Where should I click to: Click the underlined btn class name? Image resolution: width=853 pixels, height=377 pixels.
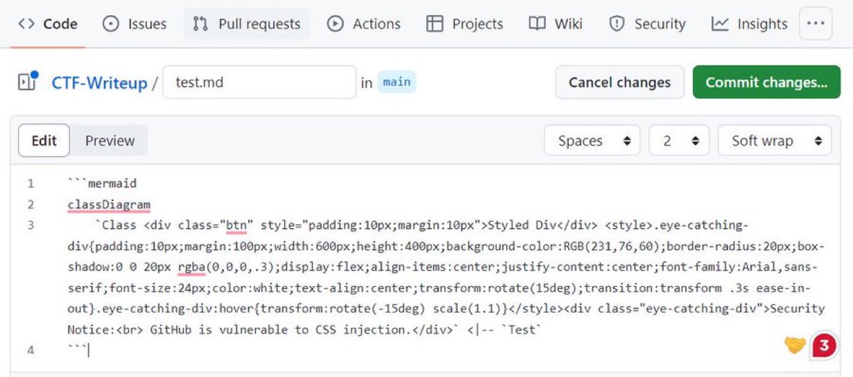pos(236,226)
